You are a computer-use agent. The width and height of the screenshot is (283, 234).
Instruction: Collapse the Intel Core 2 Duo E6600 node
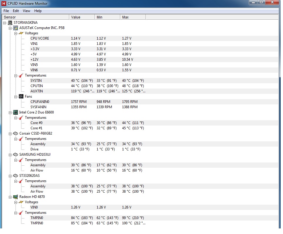(10, 113)
